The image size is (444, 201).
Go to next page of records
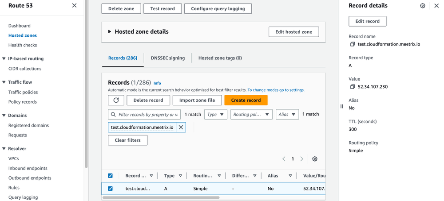click(x=302, y=159)
